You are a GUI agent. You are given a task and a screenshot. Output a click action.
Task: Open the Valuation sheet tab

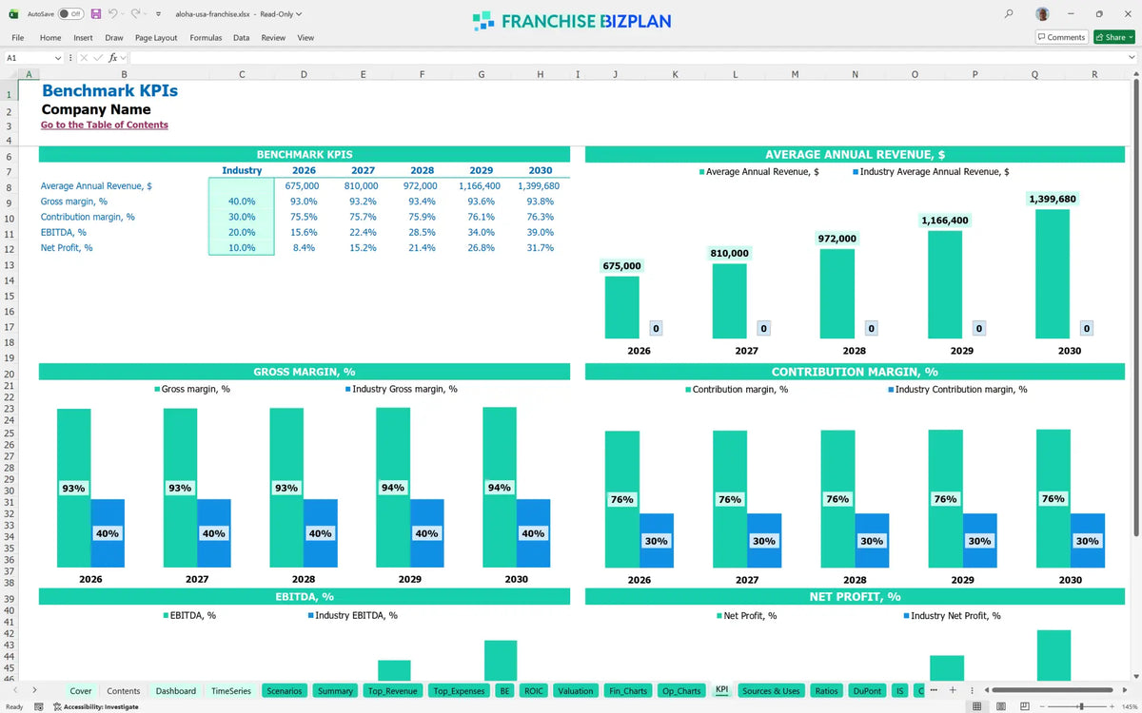pyautogui.click(x=576, y=691)
